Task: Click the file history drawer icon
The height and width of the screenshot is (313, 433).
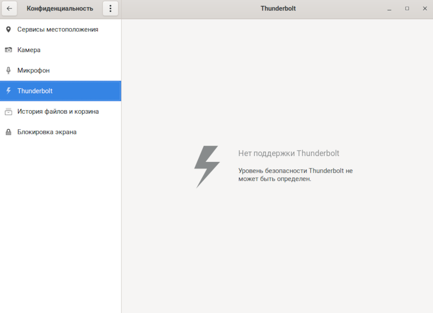Action: [x=8, y=112]
